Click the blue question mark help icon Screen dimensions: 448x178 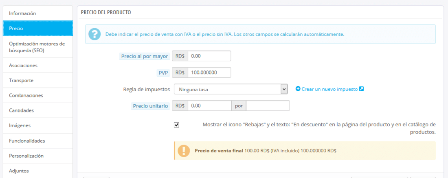click(94, 34)
